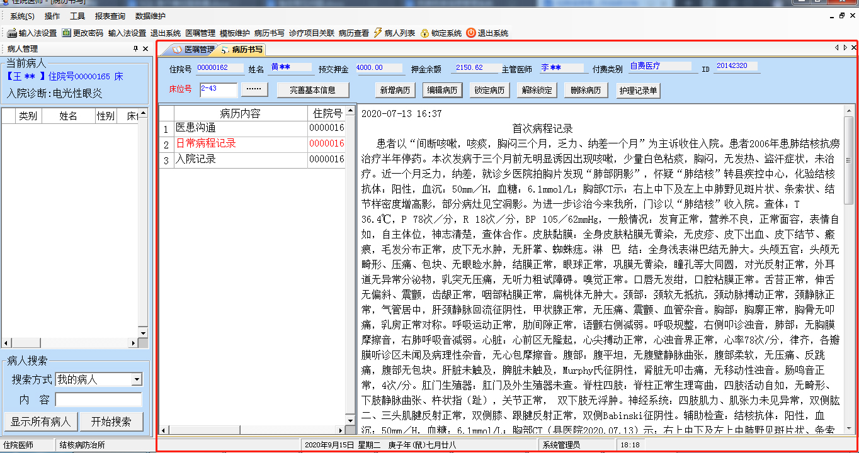Click 输入法设置 toolbar item without icon

127,33
